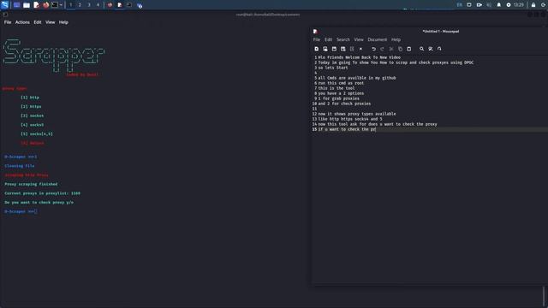The height and width of the screenshot is (308, 548).
Task: Click text 'and 2 for check proxies'
Action: pos(344,104)
